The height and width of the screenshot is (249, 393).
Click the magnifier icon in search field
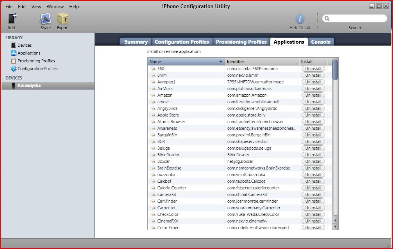(x=327, y=18)
